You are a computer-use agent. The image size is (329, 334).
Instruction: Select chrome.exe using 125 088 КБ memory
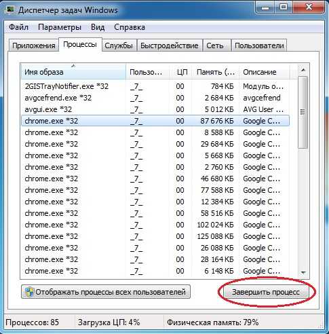155,236
